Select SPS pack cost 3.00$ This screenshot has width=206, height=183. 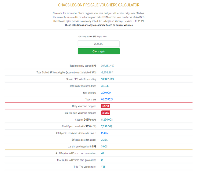pos(104,147)
